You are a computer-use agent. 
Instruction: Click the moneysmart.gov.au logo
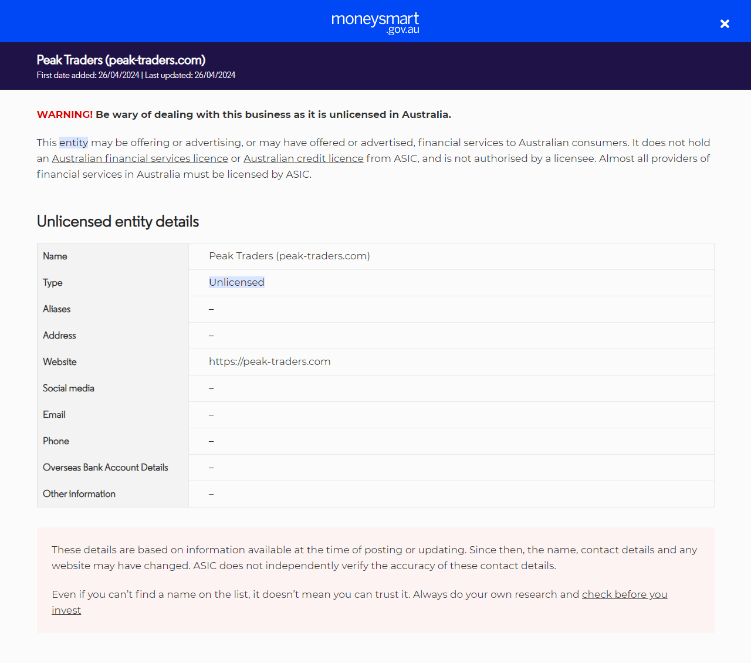(x=375, y=22)
